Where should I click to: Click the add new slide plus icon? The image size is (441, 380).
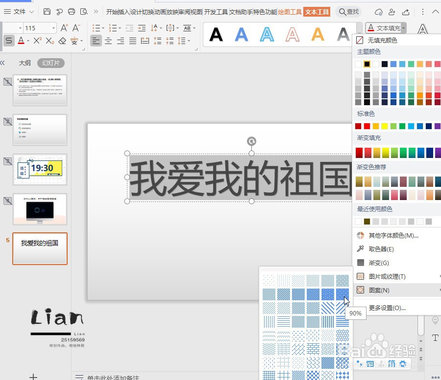tap(33, 377)
